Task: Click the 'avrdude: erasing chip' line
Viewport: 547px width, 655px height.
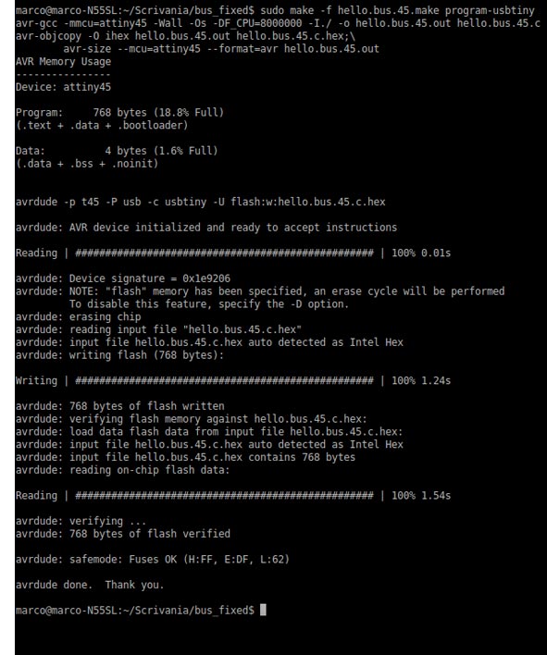Action: pos(78,316)
